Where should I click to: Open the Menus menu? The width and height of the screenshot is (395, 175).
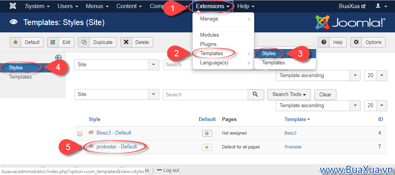click(97, 6)
